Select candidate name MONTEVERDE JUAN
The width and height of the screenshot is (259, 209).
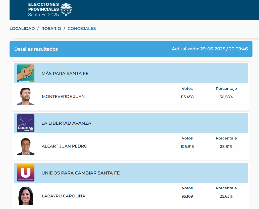pyautogui.click(x=63, y=96)
